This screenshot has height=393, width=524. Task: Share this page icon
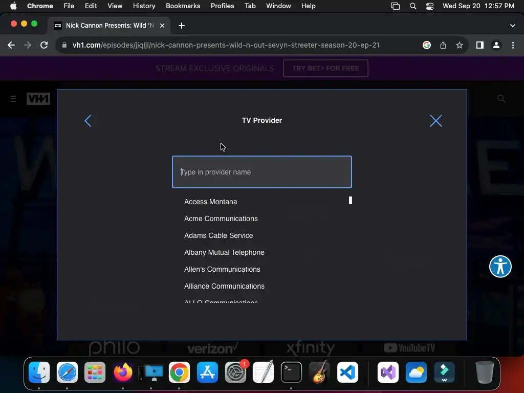point(443,45)
